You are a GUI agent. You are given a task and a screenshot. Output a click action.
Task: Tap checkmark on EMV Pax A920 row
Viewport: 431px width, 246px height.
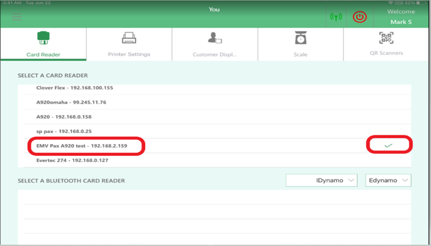[x=388, y=146]
